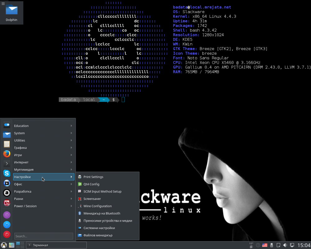The height and width of the screenshot is (249, 311).
Task: Click the terminal prompt cursor block
Action: 123,100
